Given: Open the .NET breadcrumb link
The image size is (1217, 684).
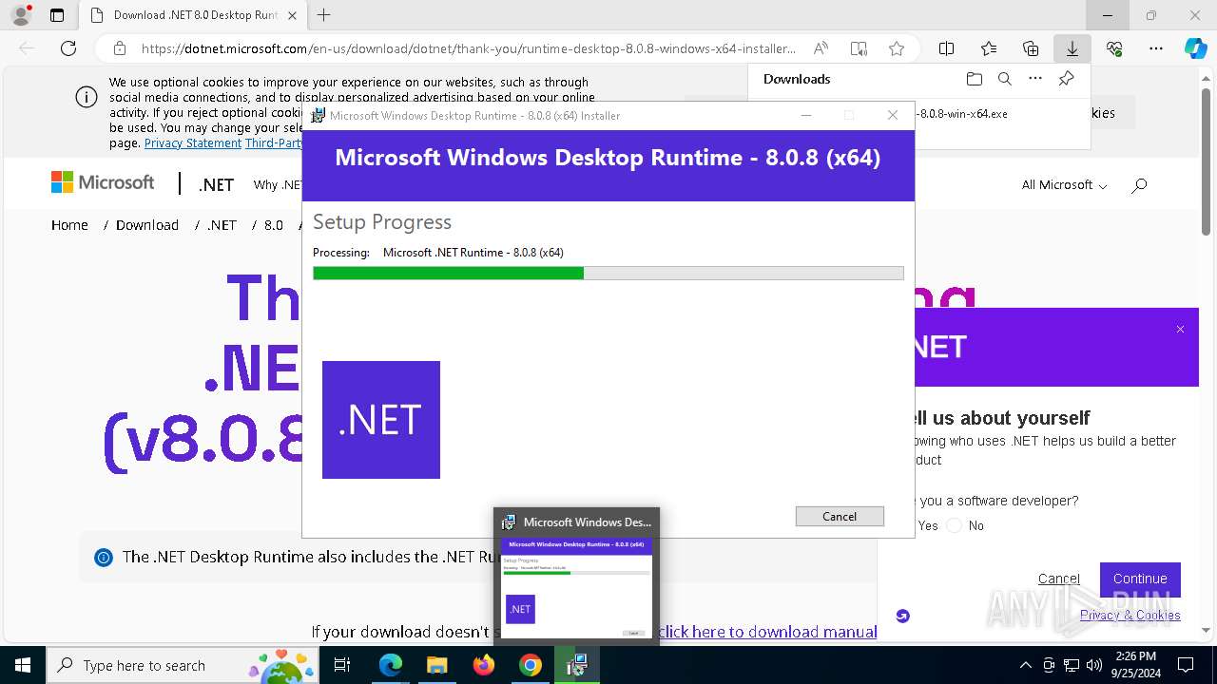Looking at the screenshot, I should click(x=222, y=225).
